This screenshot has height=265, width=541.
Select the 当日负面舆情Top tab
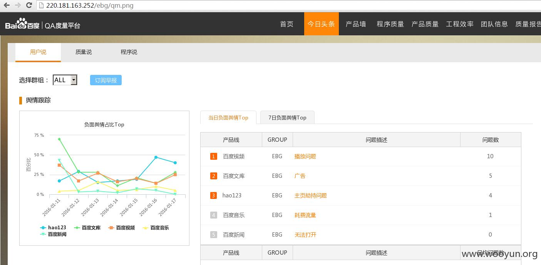228,118
